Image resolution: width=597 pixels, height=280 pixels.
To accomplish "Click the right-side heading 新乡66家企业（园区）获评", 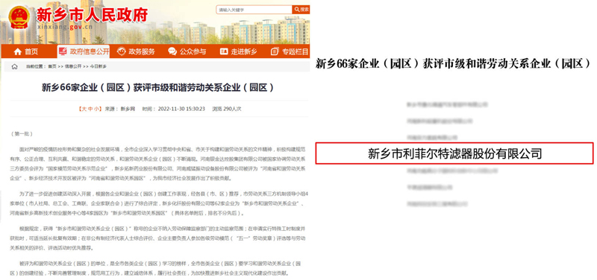I will [453, 63].
